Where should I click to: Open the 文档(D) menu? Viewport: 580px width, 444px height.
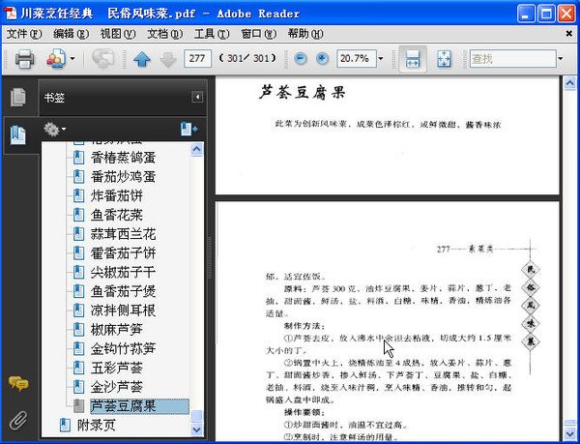(165, 34)
